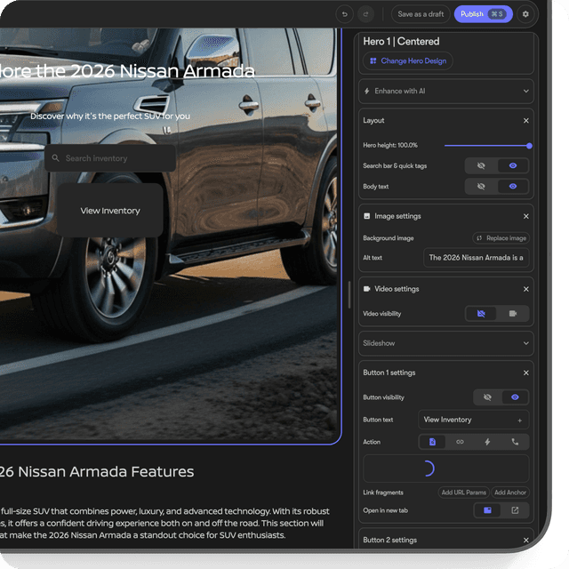Screen dimensions: 569x569
Task: Expand the Slideshow section
Action: (x=446, y=343)
